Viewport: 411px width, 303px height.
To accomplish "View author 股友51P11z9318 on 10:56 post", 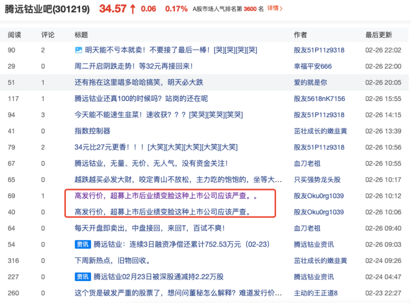I will tap(319, 147).
